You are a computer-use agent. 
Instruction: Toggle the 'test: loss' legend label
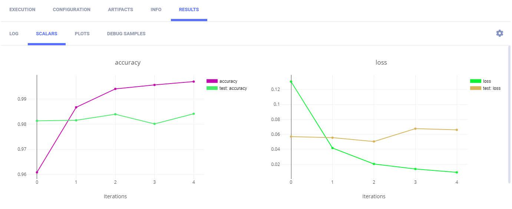click(x=492, y=88)
